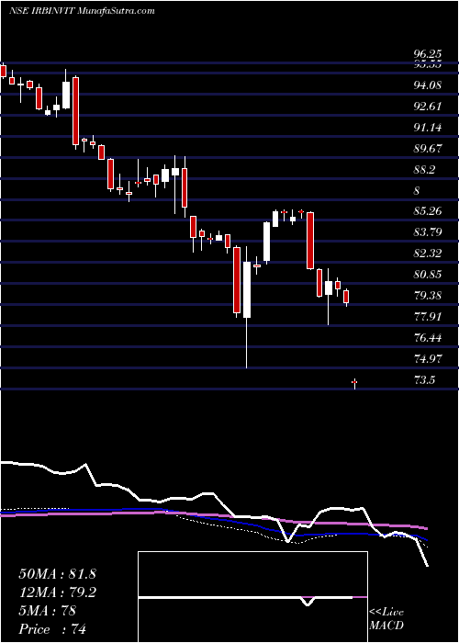
Task: Click the NSE IRBINVIT MunafaSutra.com title text
Action: 82,11
